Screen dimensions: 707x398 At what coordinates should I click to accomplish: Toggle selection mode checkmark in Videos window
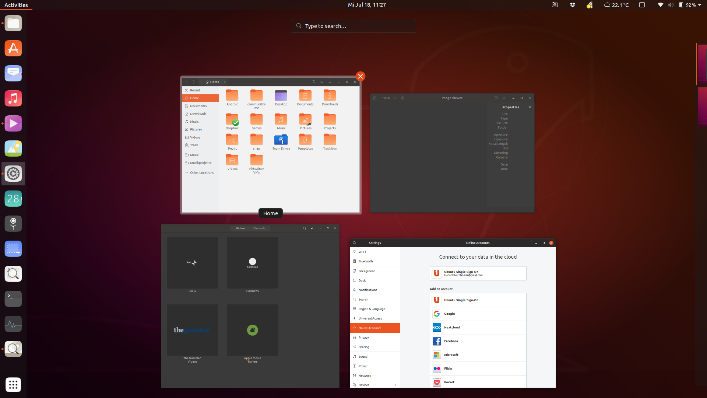coord(312,228)
